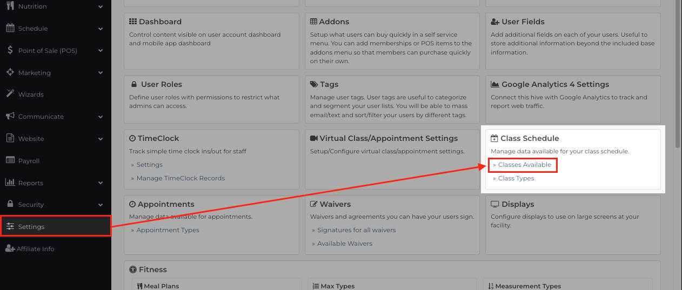Open the Classes Available link
The height and width of the screenshot is (290, 682).
coord(525,165)
